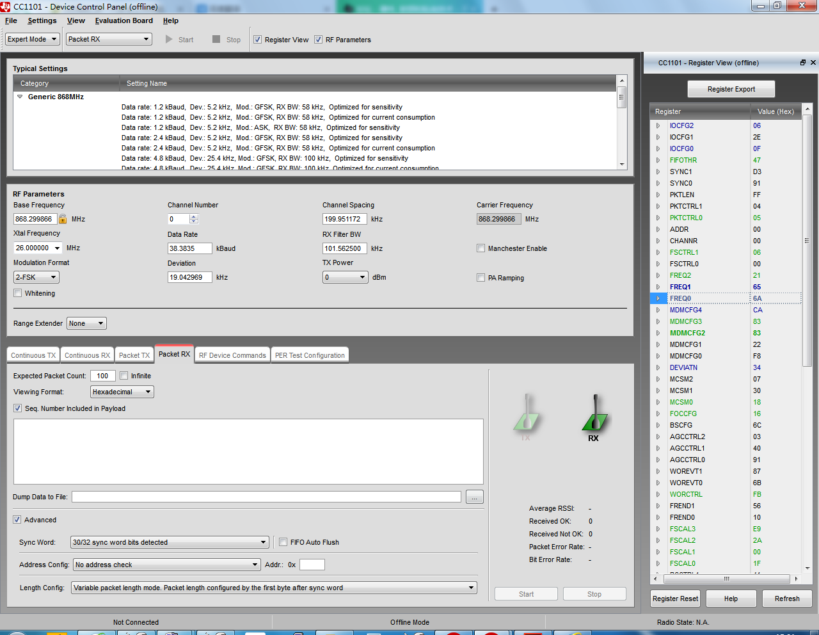Click the Register Export button

click(731, 89)
